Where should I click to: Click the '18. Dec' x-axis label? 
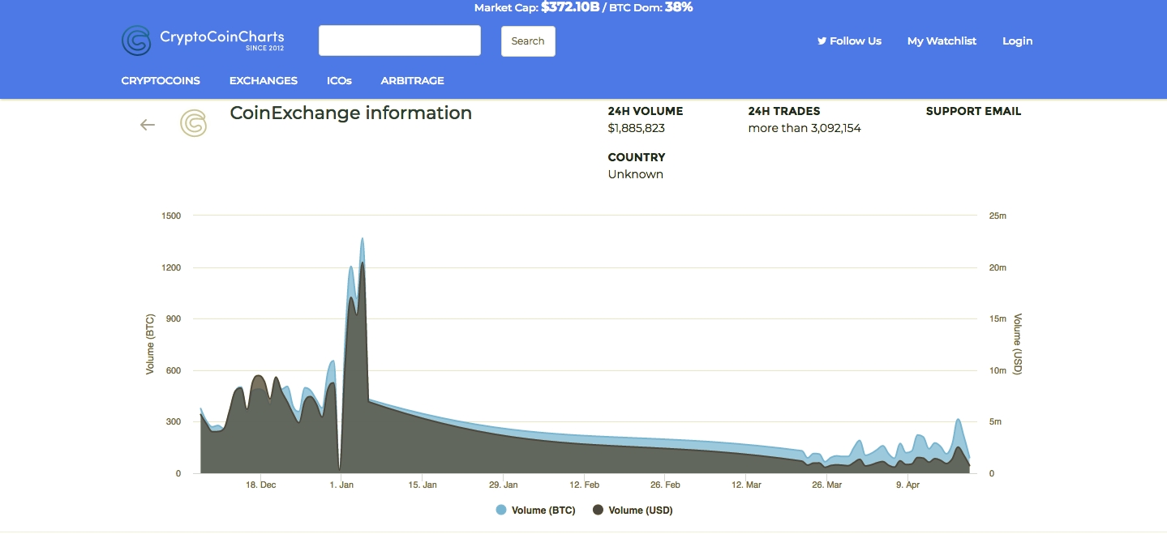[261, 485]
